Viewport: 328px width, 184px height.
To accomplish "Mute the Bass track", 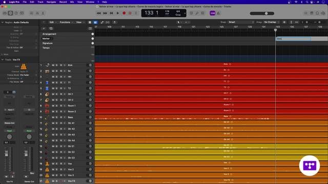I will (53, 117).
